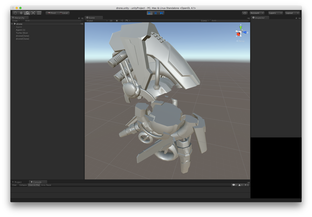This screenshot has height=217, width=312.
Task: Click the Scene view search field
Action: (230, 21)
